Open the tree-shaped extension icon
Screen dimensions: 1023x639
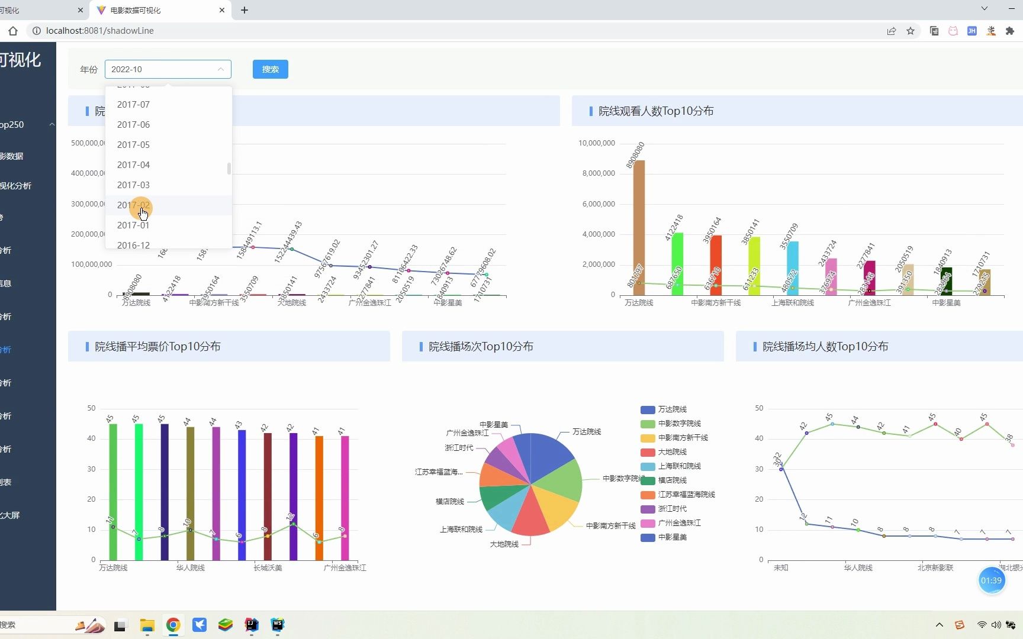click(x=991, y=31)
